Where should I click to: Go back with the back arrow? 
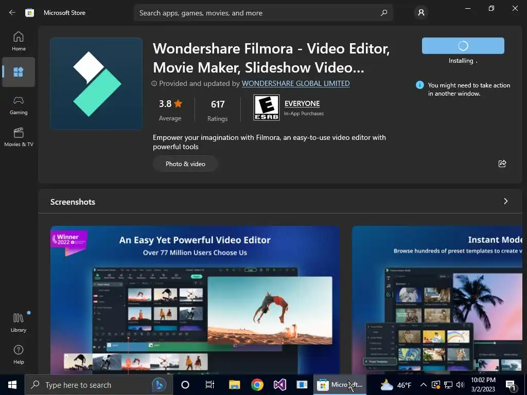pyautogui.click(x=12, y=12)
